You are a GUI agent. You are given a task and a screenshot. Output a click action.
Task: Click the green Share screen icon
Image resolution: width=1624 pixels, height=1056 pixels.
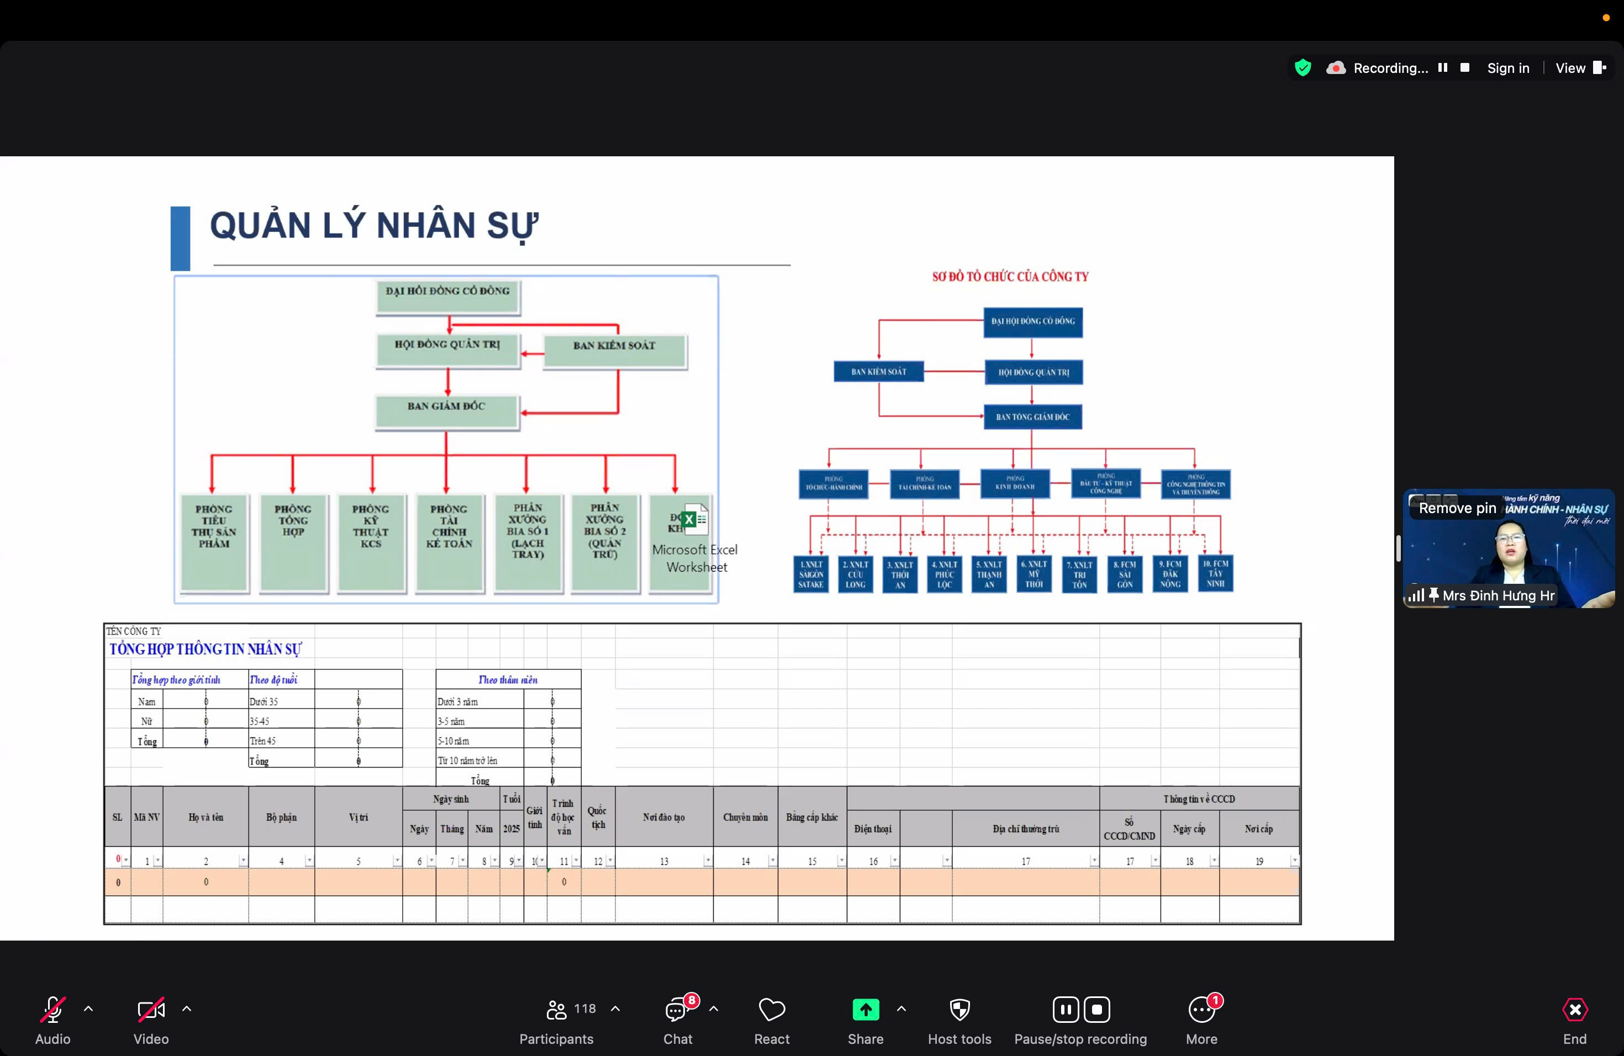(865, 1010)
